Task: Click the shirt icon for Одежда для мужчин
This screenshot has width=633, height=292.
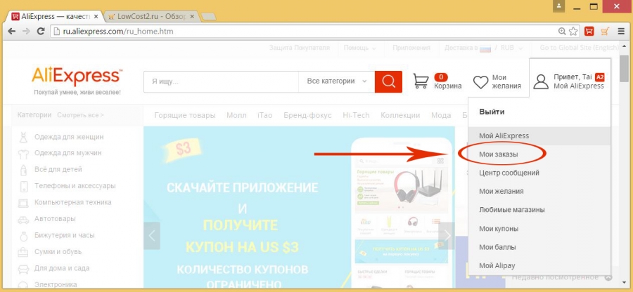Action: click(x=23, y=154)
